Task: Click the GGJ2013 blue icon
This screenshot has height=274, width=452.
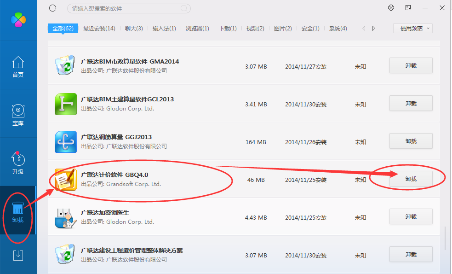Action: click(66, 142)
